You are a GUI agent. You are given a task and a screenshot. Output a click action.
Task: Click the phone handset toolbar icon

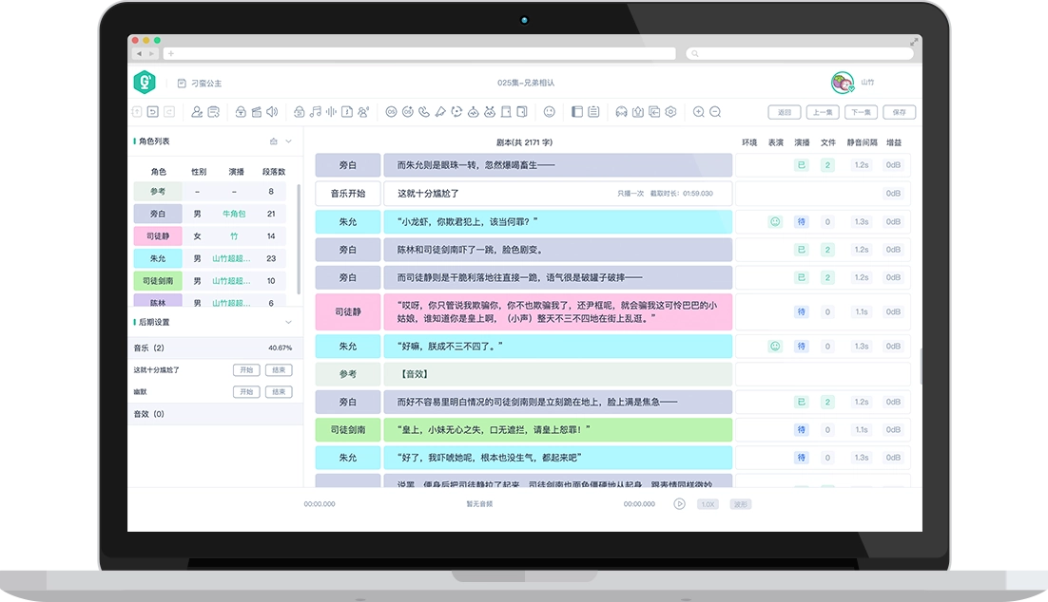[423, 112]
